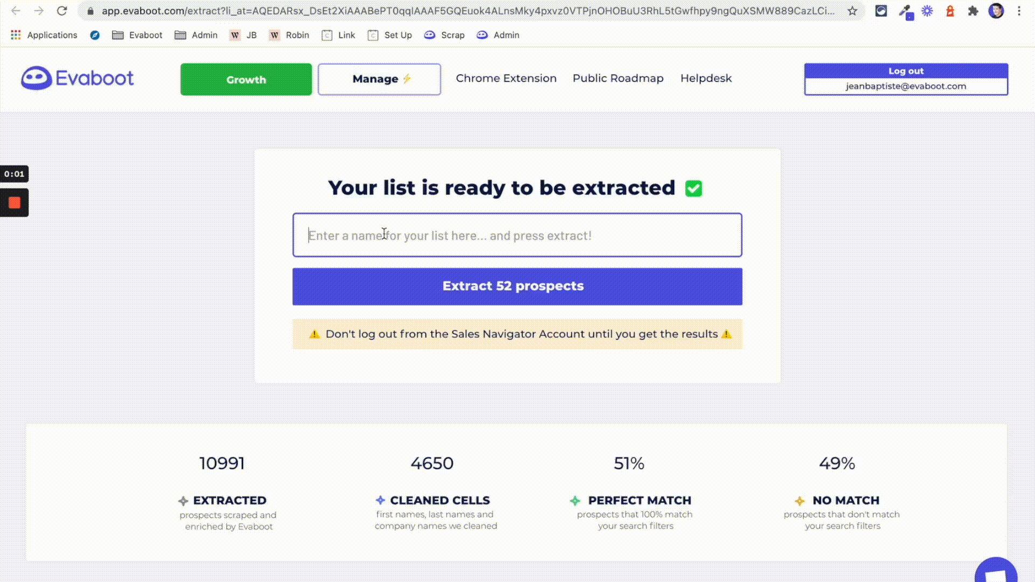
Task: Open the Scrap bookmark
Action: click(x=444, y=35)
